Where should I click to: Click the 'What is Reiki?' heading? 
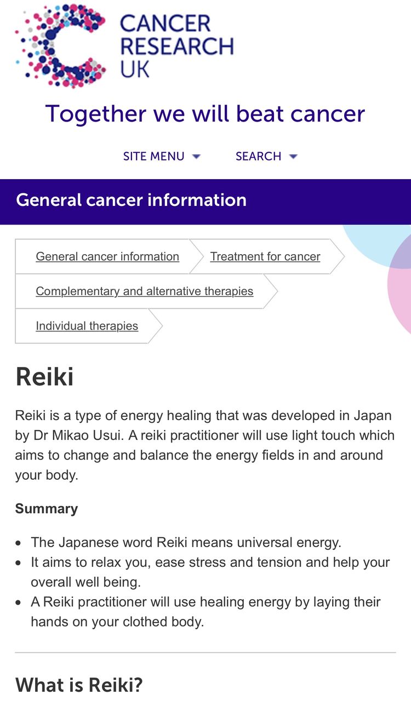pyautogui.click(x=79, y=685)
